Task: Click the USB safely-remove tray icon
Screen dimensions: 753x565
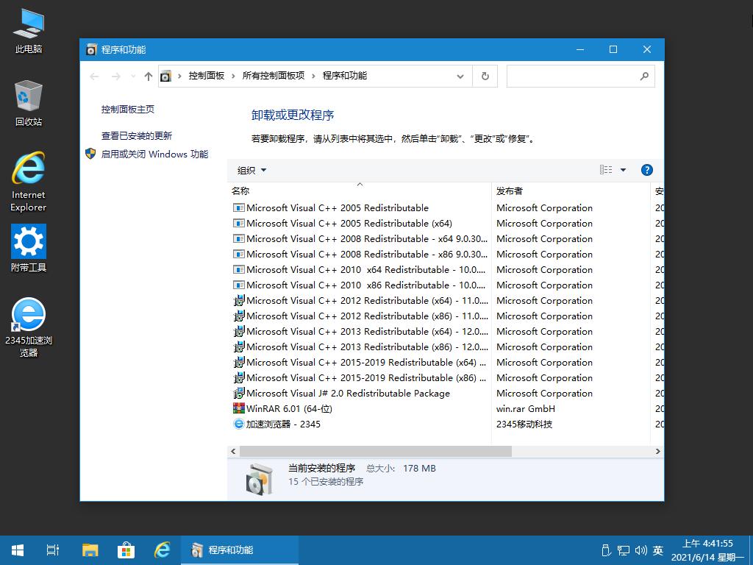Action: click(606, 550)
